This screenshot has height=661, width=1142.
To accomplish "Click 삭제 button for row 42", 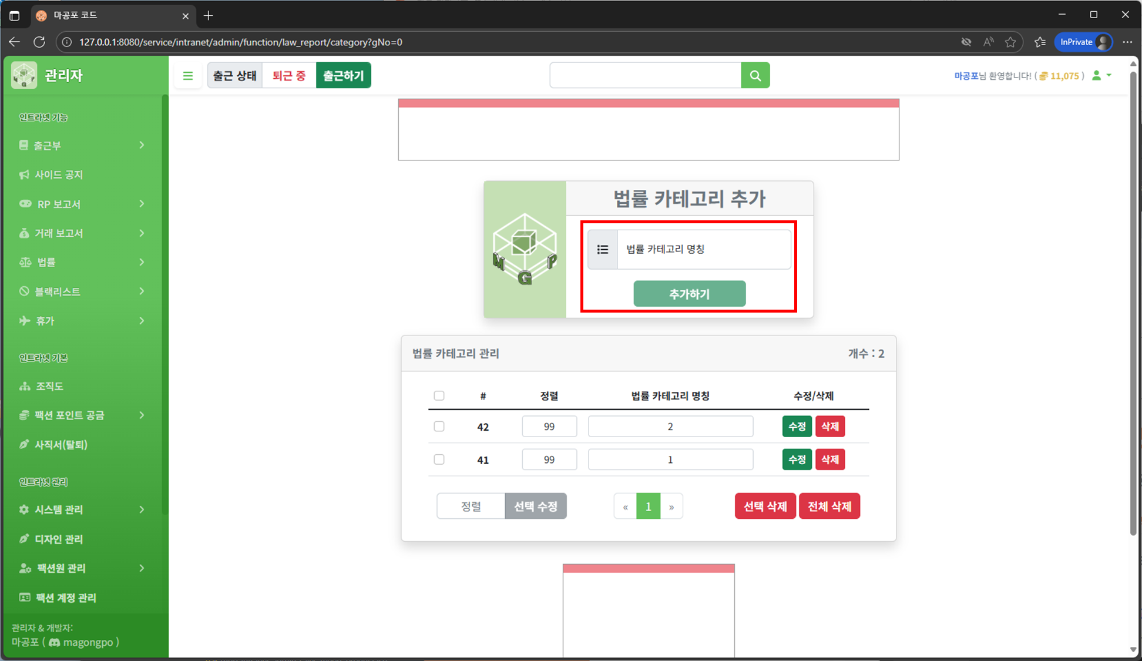I will 830,427.
